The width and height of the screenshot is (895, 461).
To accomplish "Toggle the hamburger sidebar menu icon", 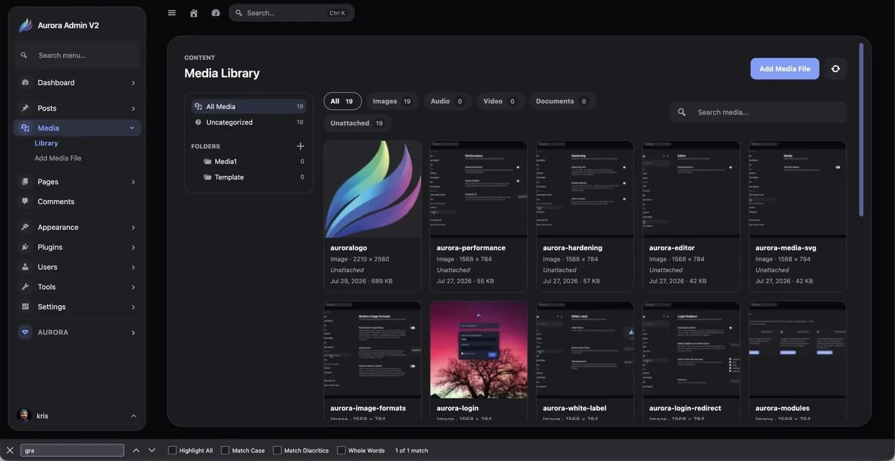I will tap(172, 12).
